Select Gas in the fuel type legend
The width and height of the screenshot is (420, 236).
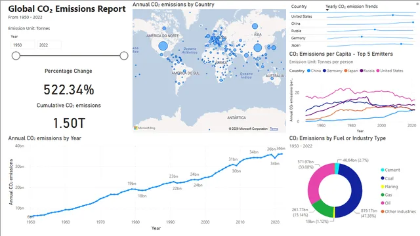[387, 195]
